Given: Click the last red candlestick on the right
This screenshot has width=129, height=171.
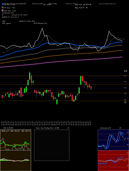Looking at the screenshot, I should [91, 88].
